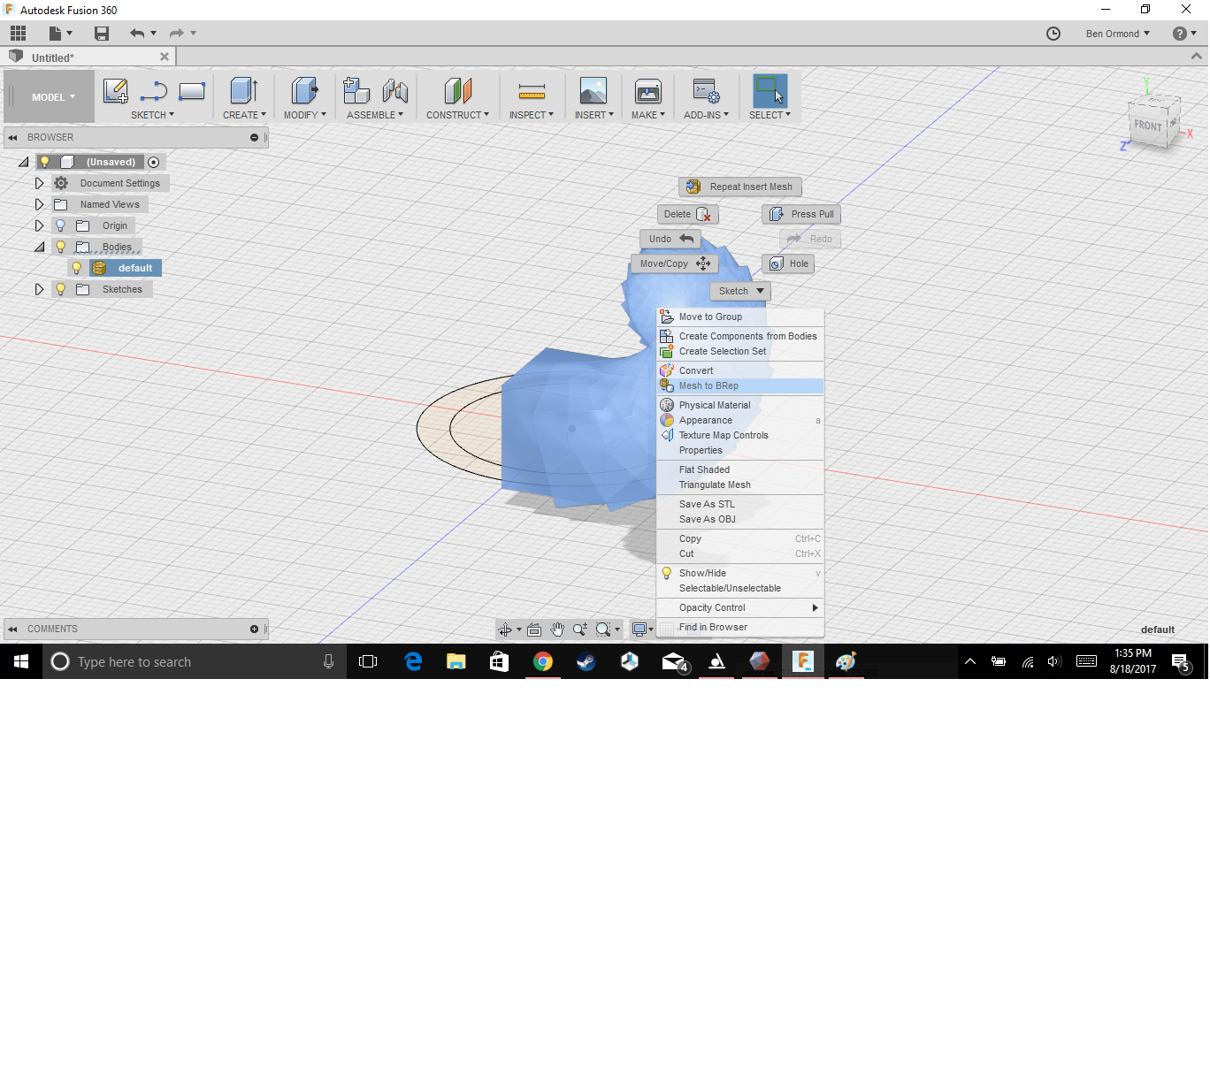This screenshot has height=1091, width=1210.
Task: Expand the Named Views tree node
Action: [x=39, y=204]
